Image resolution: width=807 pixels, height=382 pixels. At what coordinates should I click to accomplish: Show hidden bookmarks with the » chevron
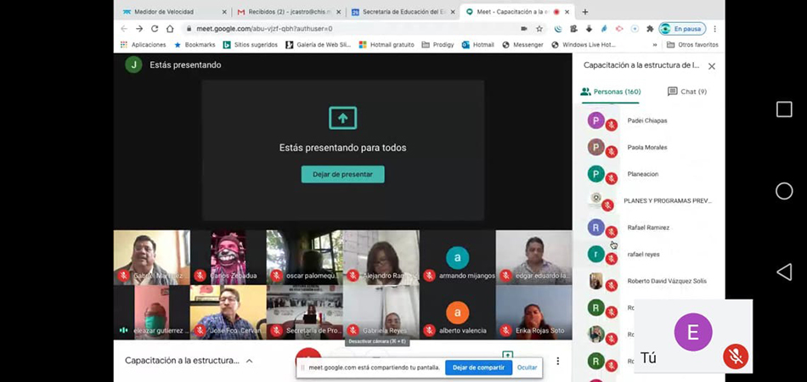click(655, 45)
